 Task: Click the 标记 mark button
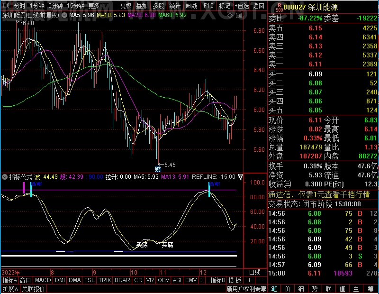pyautogui.click(x=225, y=6)
